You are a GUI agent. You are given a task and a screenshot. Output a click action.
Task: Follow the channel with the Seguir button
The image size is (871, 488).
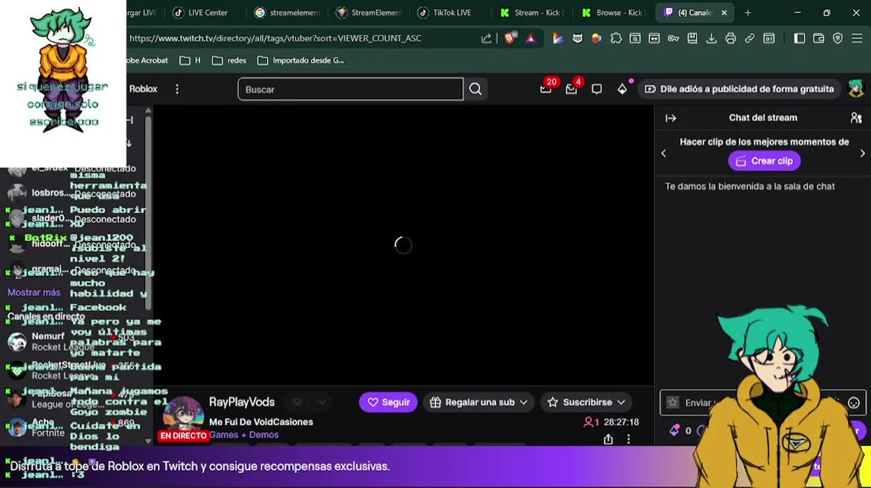pos(388,402)
